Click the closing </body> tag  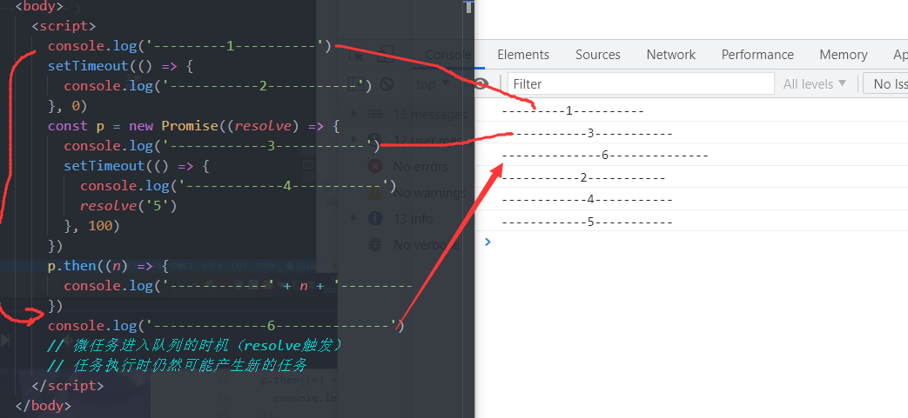tap(44, 405)
